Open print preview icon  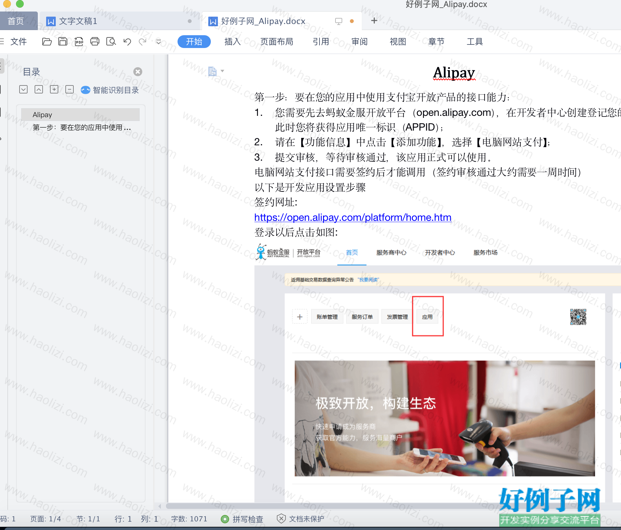point(111,42)
